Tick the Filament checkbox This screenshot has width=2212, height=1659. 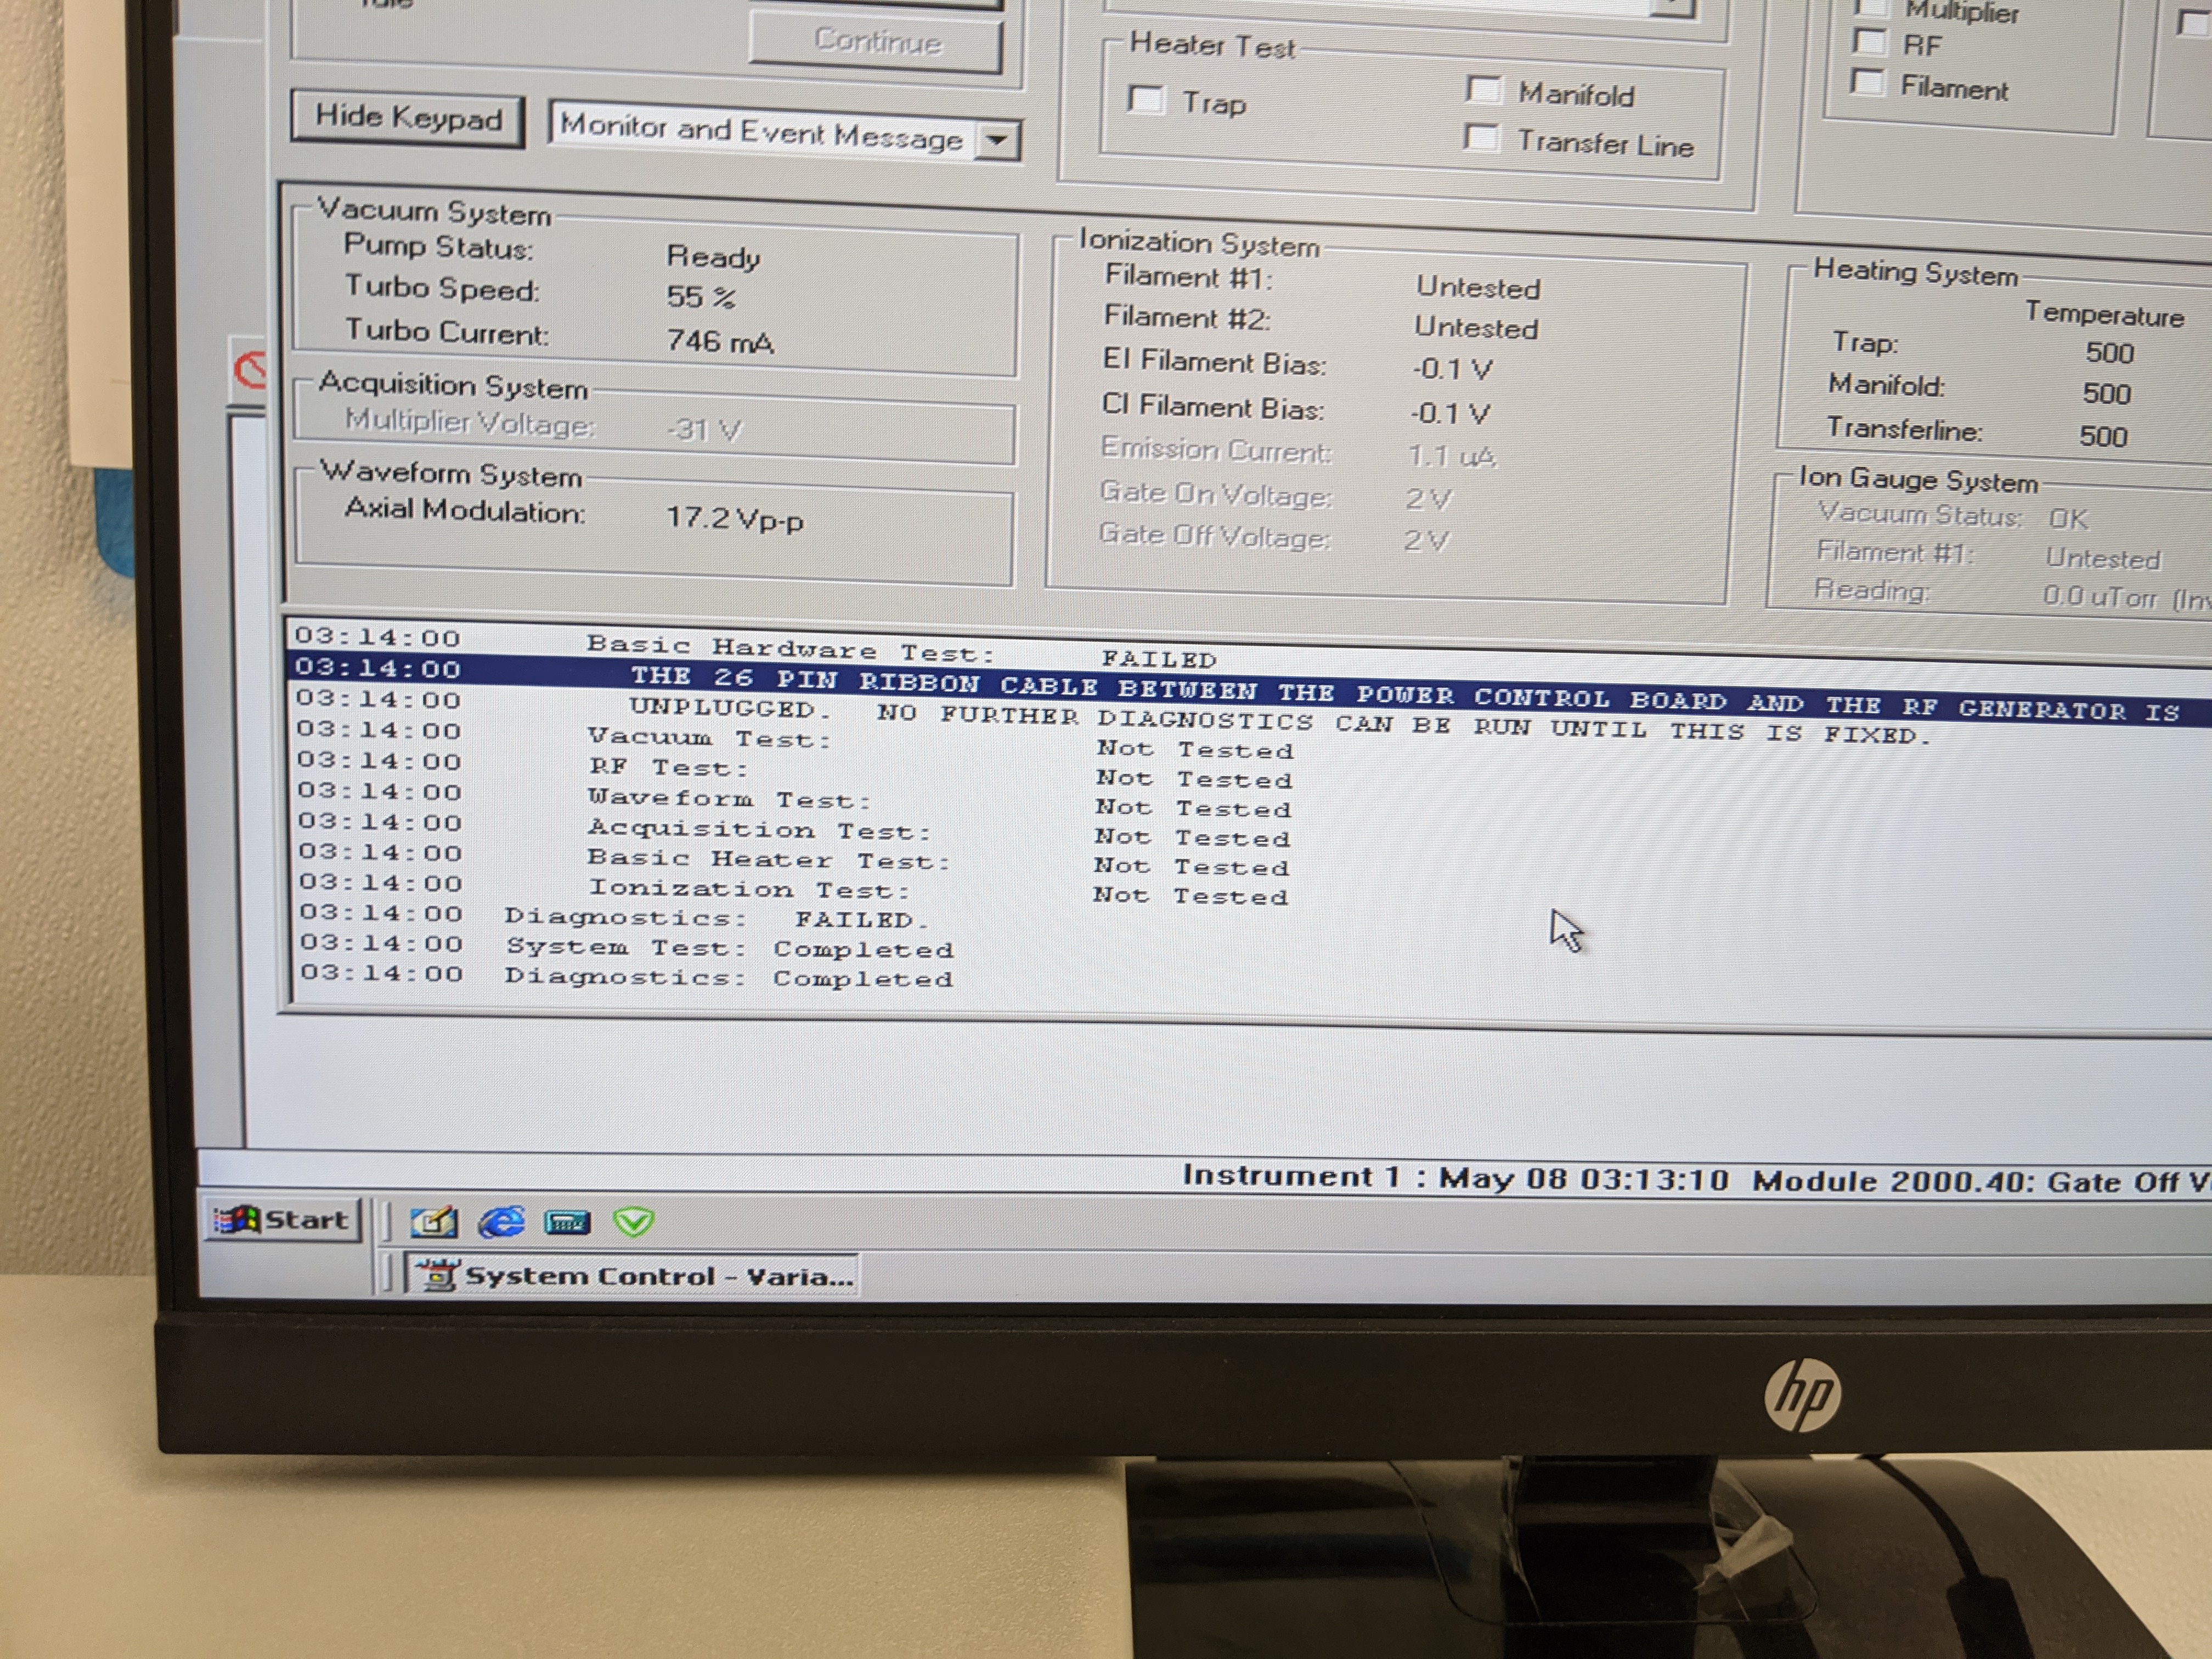pyautogui.click(x=1868, y=82)
